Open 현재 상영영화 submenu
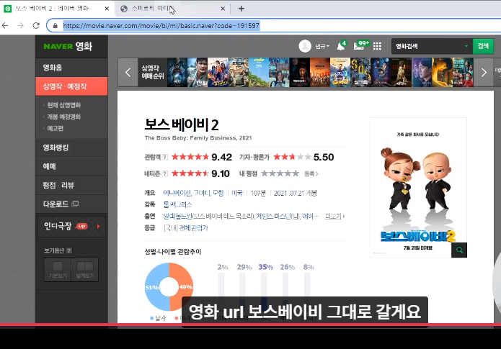This screenshot has height=349, width=501. point(64,105)
